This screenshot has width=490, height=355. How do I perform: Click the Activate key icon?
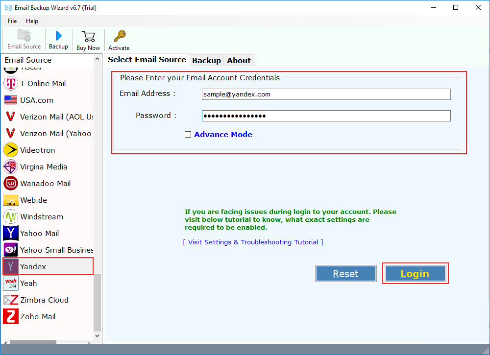tap(120, 36)
